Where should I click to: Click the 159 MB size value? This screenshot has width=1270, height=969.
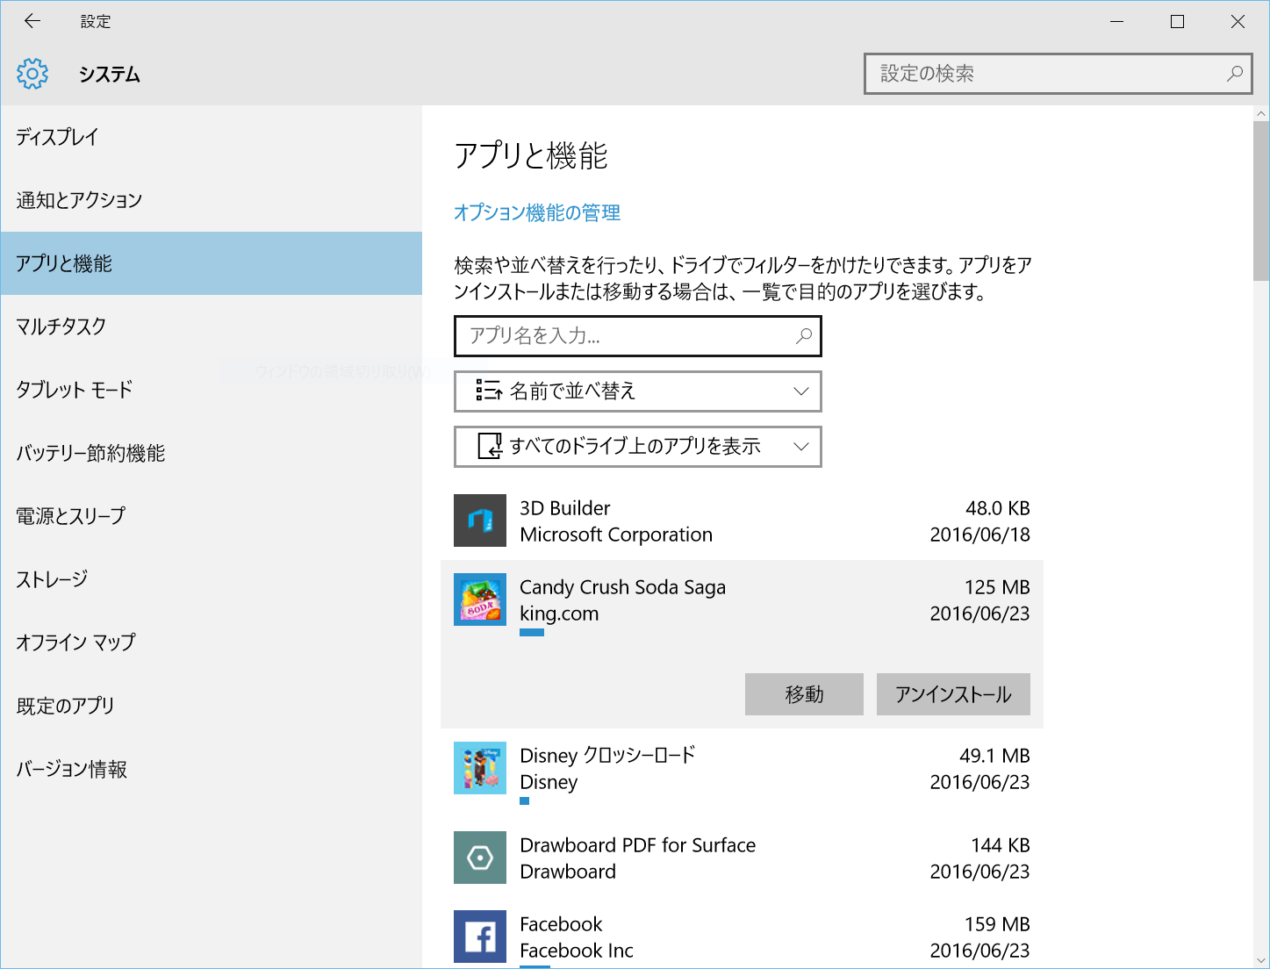(997, 924)
